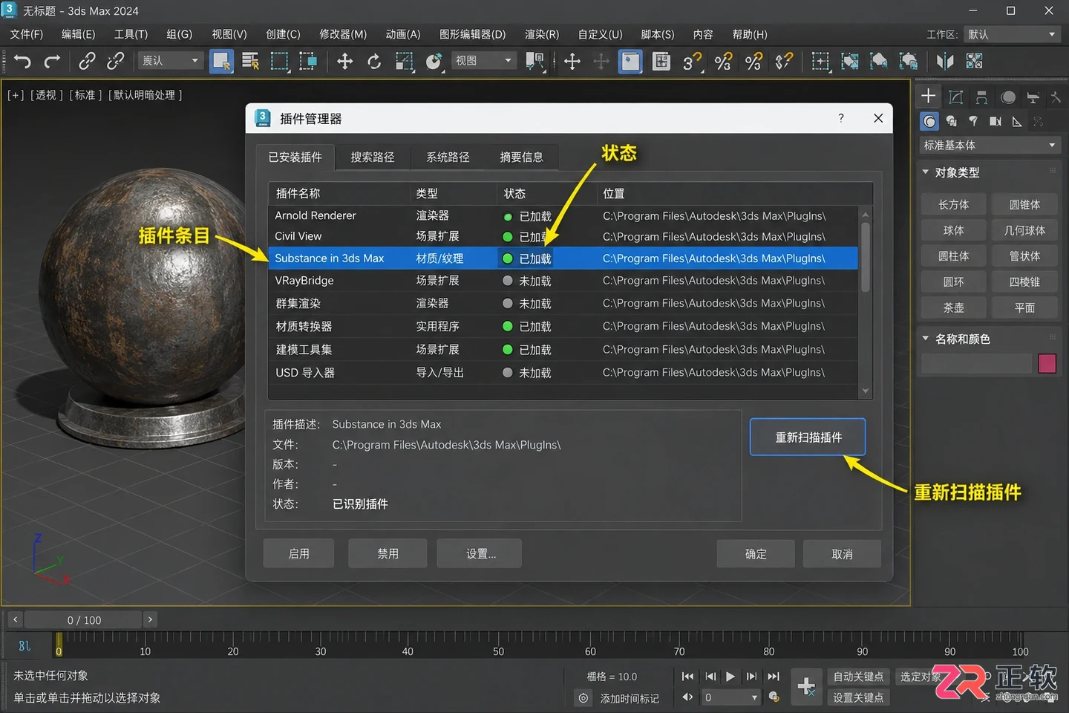Toggle the 3D Snaps icon
Image resolution: width=1069 pixels, height=713 pixels.
(x=692, y=62)
